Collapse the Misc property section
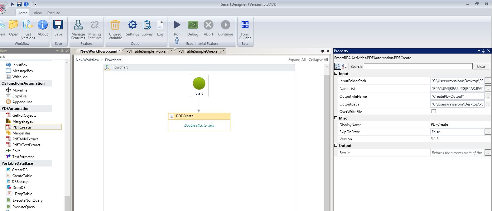492x211 pixels. coord(336,118)
